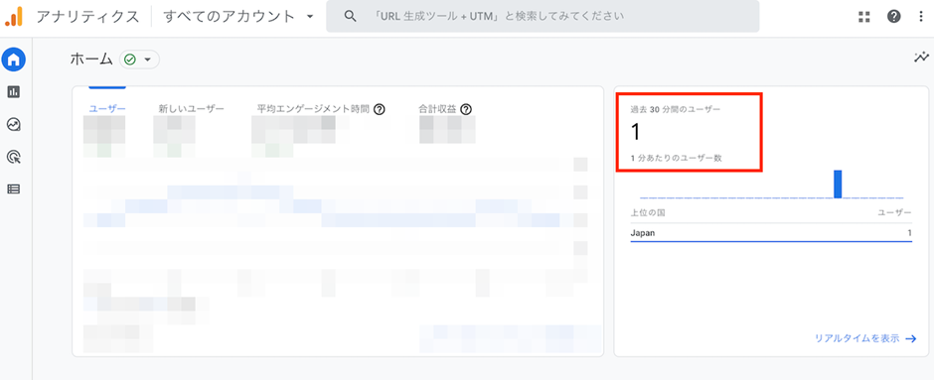
Task: Click help icon beside 合計収益
Action: 466,109
